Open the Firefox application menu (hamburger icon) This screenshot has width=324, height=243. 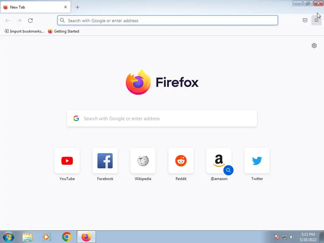pyautogui.click(x=316, y=20)
